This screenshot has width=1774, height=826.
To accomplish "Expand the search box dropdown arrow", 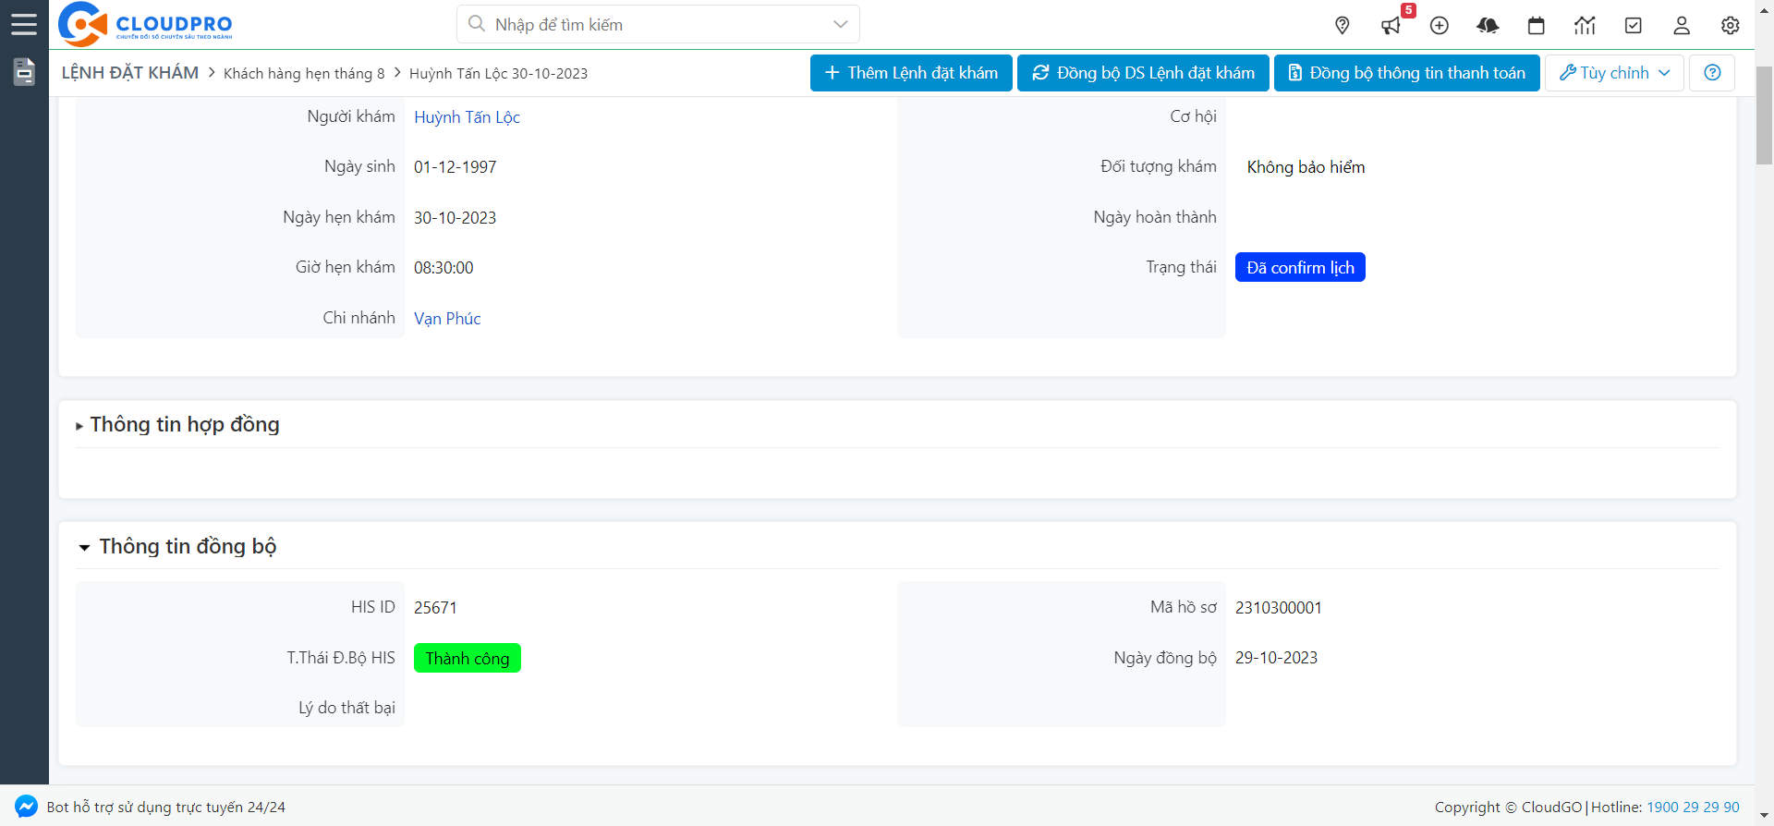I will click(x=840, y=24).
